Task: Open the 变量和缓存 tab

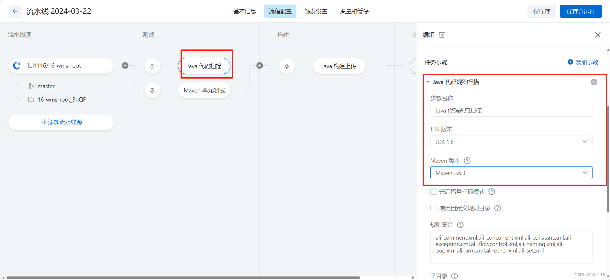Action: [x=354, y=11]
